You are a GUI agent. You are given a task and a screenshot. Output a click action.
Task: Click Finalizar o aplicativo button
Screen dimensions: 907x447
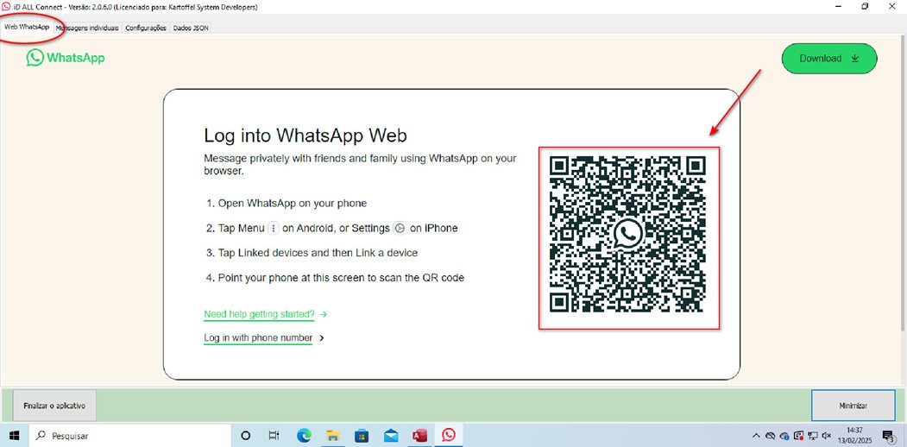54,406
